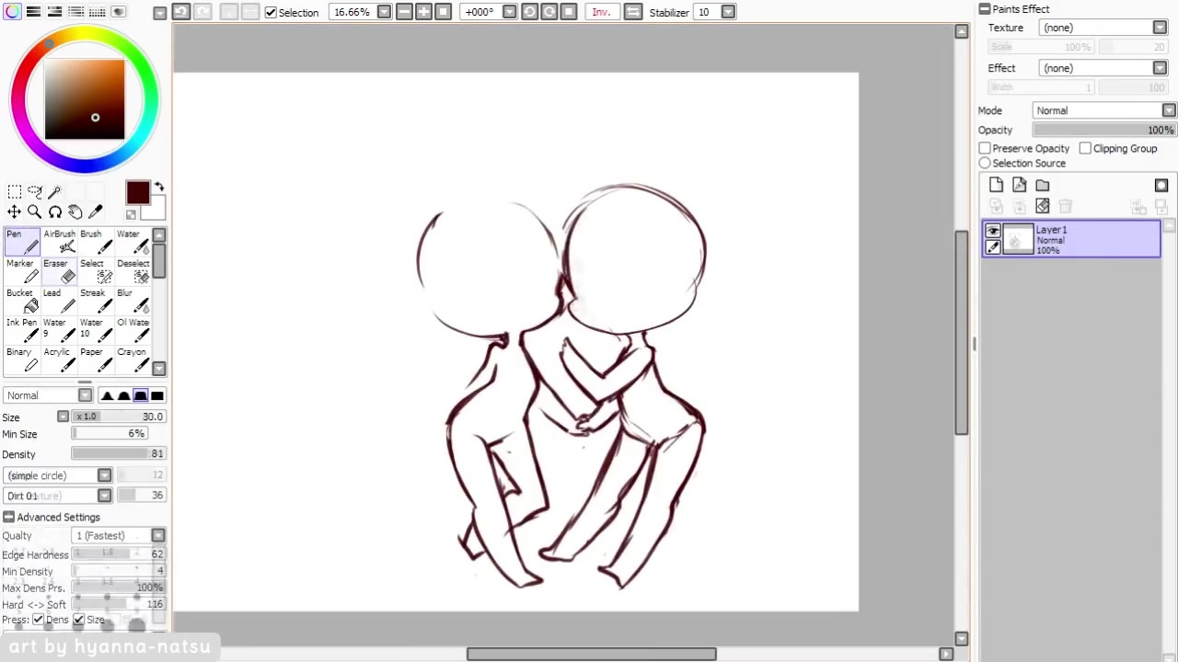
Task: Toggle pressure Dens checkbox
Action: coord(38,620)
